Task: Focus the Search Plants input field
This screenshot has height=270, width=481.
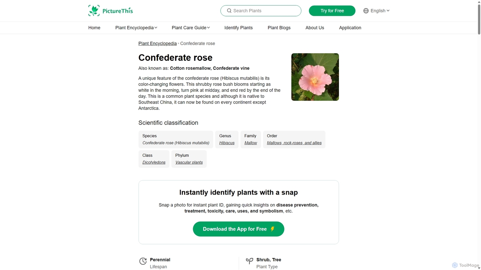Action: [x=261, y=10]
